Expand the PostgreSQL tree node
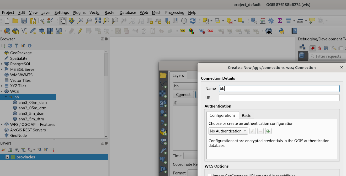Screen dimensions: 346x176 tap(2, 64)
